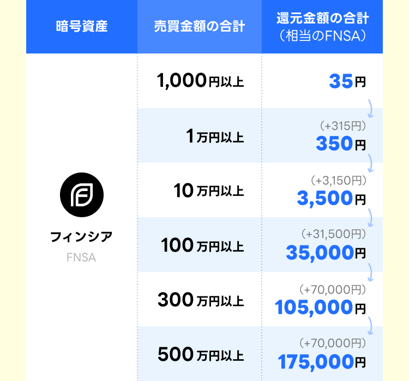Click the arrow below the 3,500円 reward
409x381 pixels.
[x=370, y=218]
